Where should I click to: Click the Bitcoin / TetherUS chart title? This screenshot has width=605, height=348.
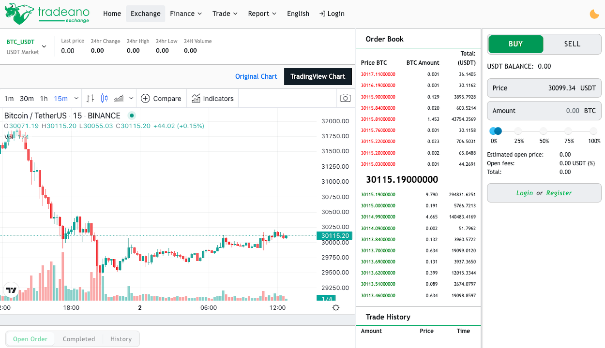pyautogui.click(x=36, y=116)
